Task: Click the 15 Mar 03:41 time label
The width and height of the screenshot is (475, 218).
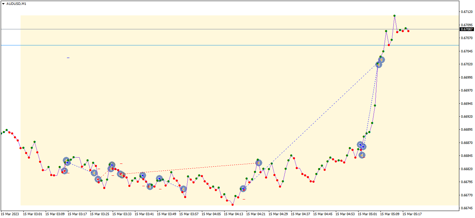Action: tap(144, 214)
